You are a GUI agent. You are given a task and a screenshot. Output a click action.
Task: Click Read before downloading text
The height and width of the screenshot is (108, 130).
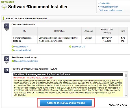[24, 57]
